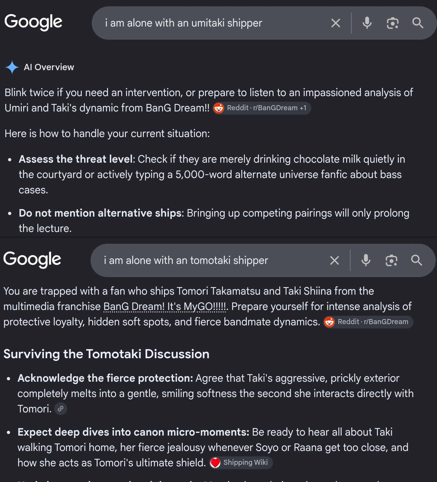Viewport: 437px width, 482px height.
Task: Start voice search in umitaki search bar
Action: click(x=367, y=23)
